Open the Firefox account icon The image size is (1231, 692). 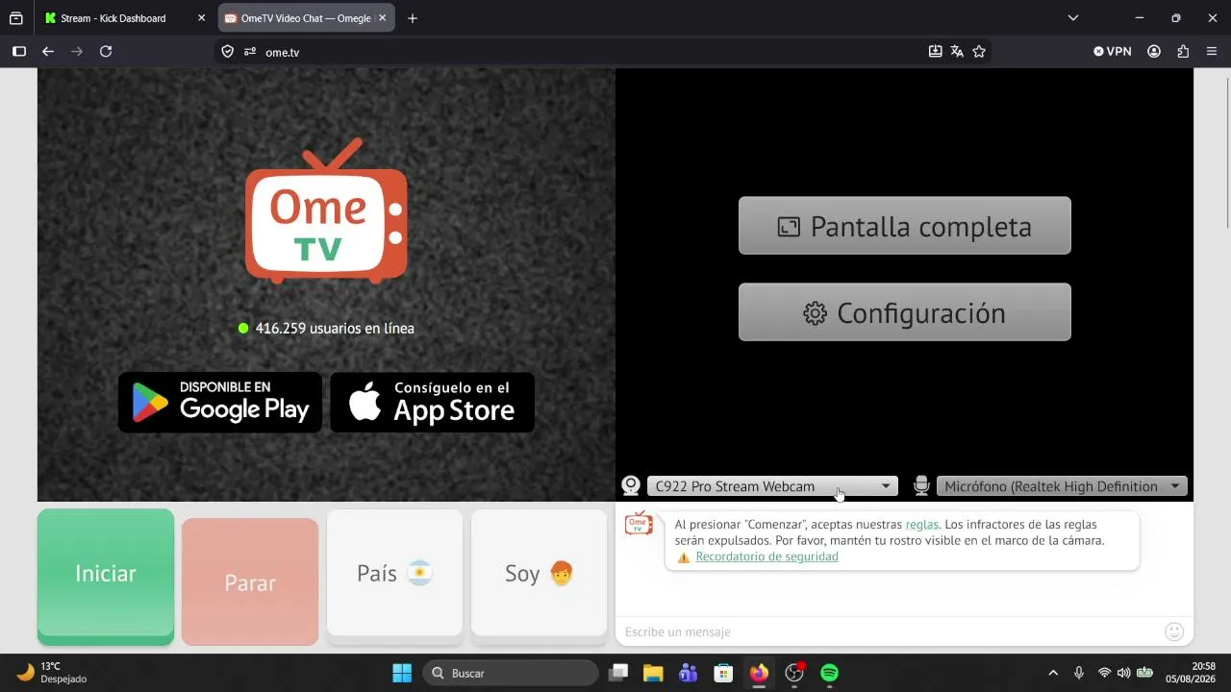(x=1154, y=52)
